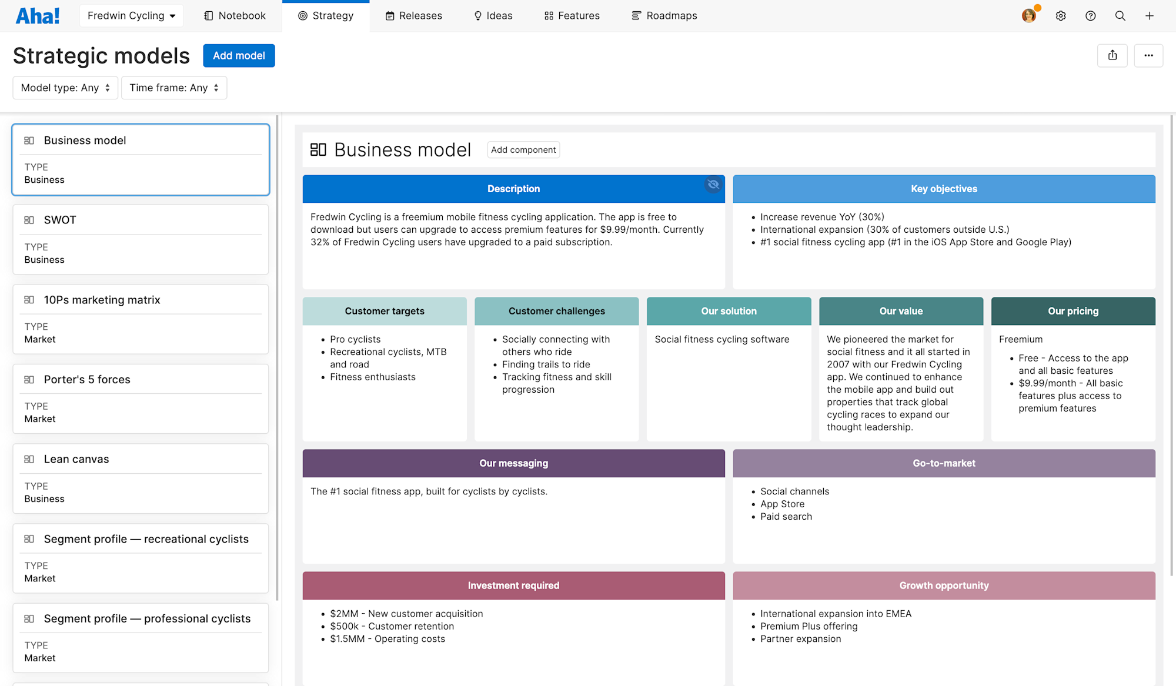Screen dimensions: 1176x686
Task: Open the Releases section
Action: point(413,16)
